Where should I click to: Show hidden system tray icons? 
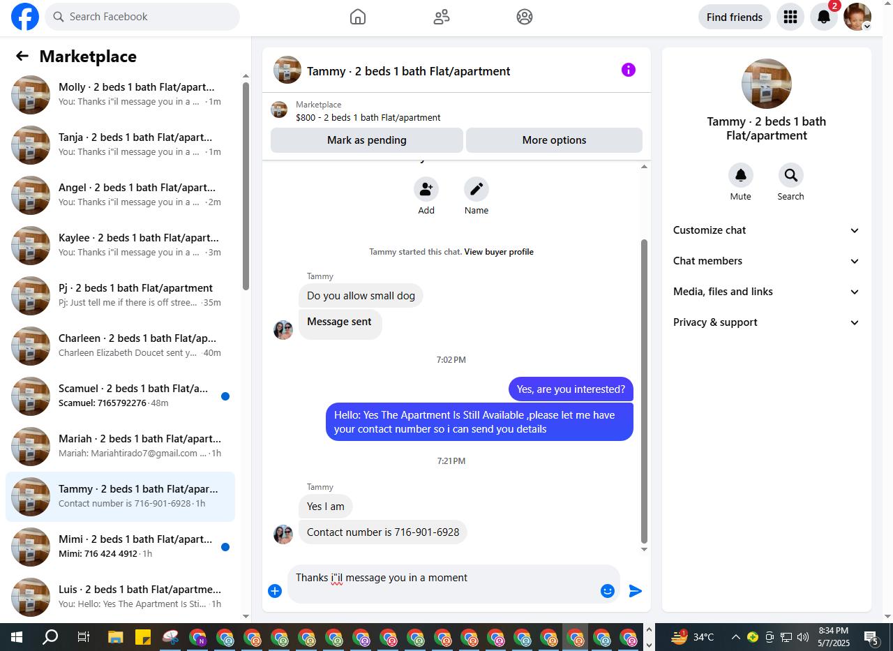pyautogui.click(x=736, y=637)
